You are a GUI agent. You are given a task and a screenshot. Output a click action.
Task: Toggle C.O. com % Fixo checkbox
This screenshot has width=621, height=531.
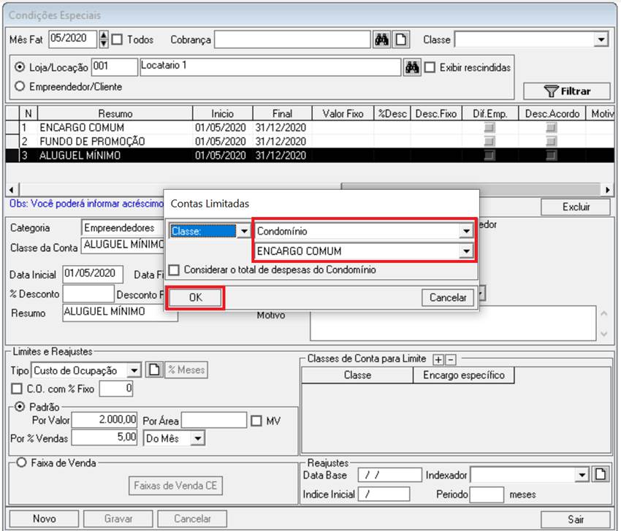[17, 389]
